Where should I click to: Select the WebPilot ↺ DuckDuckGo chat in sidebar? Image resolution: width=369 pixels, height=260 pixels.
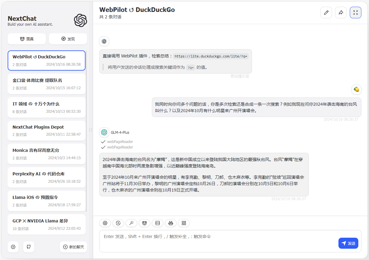click(46, 60)
